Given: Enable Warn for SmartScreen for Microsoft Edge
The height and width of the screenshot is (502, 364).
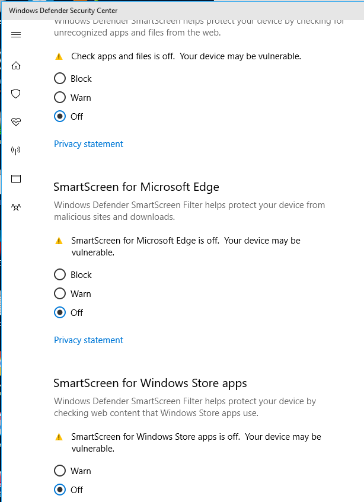Looking at the screenshot, I should tap(60, 293).
